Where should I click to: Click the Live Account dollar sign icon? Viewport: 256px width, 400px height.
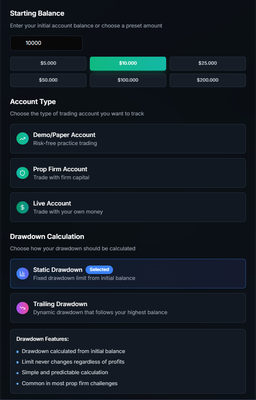point(22,207)
